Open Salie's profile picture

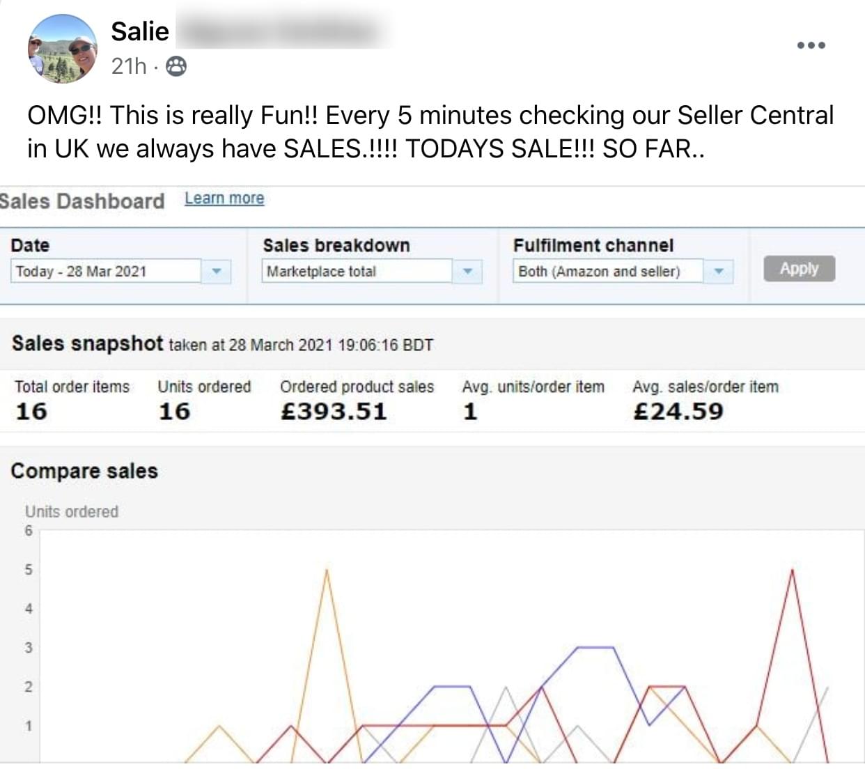[63, 49]
